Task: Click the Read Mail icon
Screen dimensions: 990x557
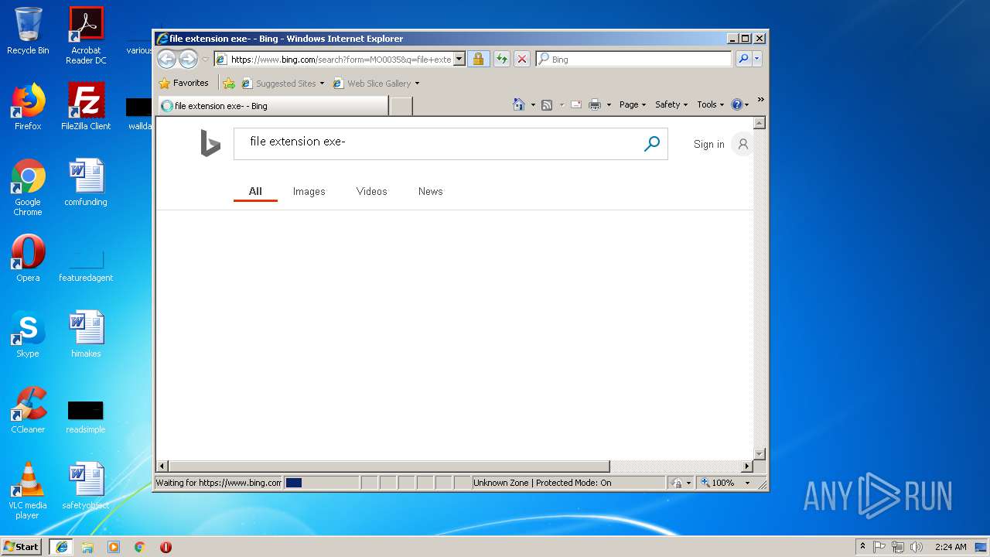Action: (576, 104)
